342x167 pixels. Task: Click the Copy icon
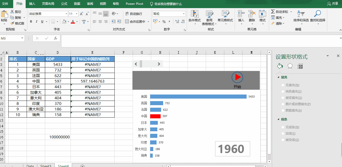12,17
